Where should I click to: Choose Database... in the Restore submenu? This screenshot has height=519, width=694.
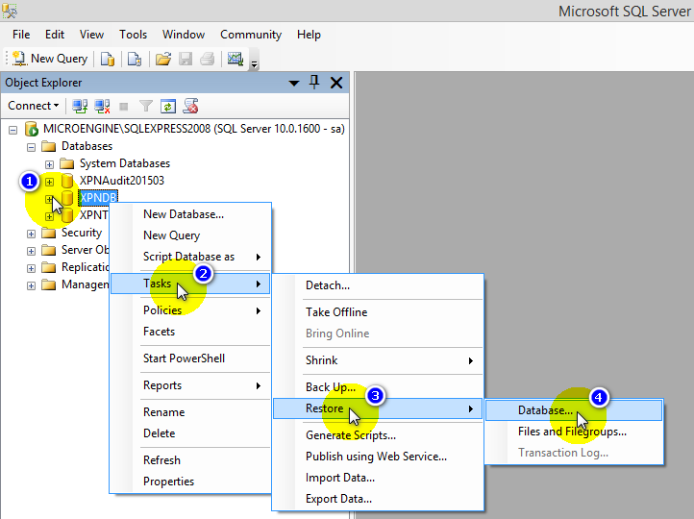coord(544,410)
